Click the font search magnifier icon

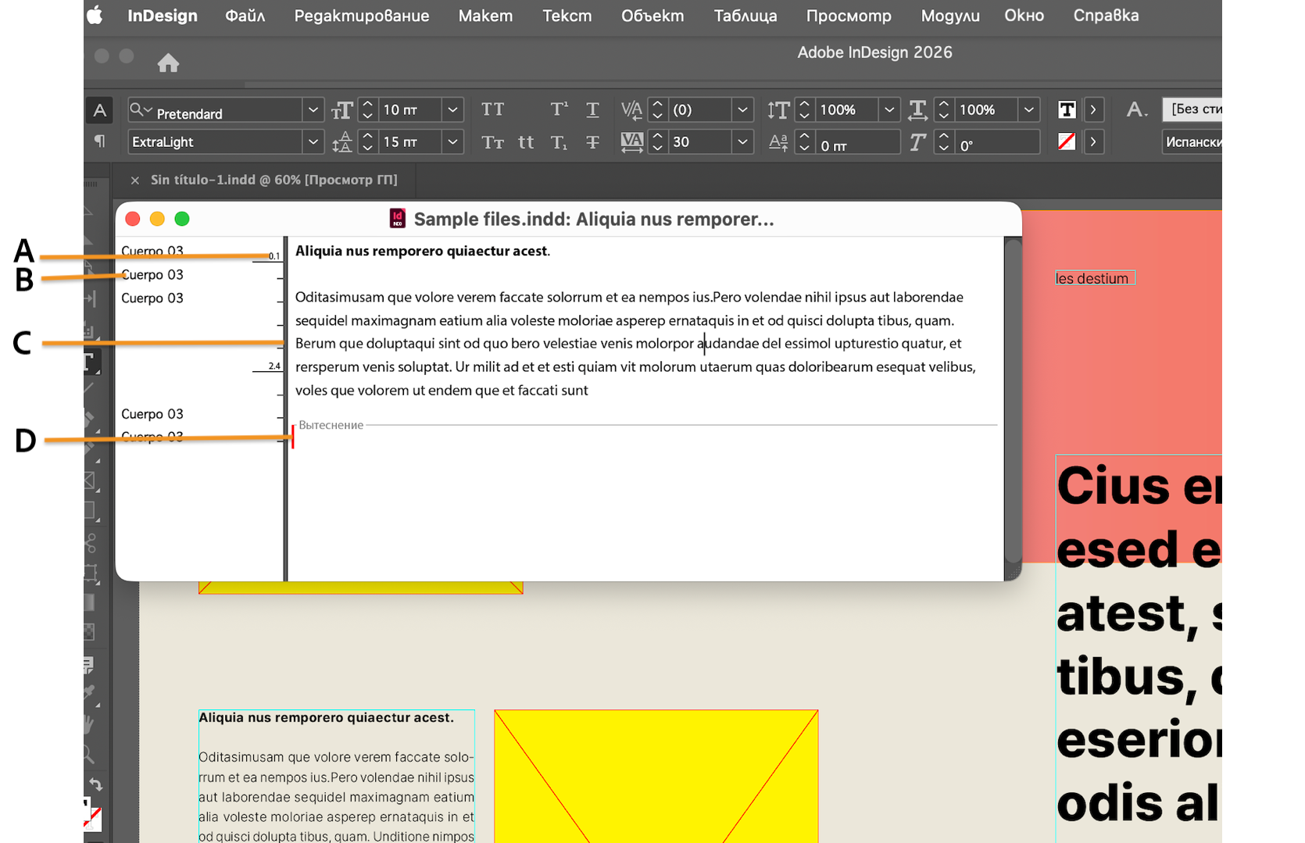[140, 110]
